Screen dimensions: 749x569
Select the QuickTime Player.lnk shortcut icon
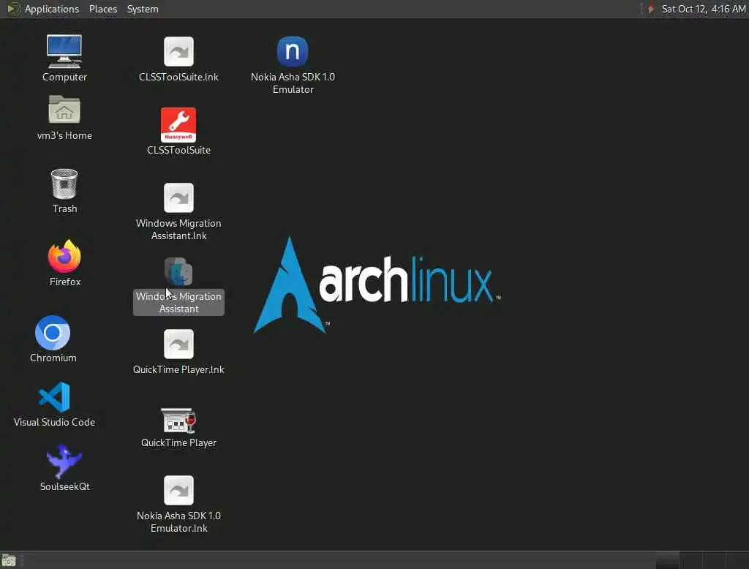(178, 344)
